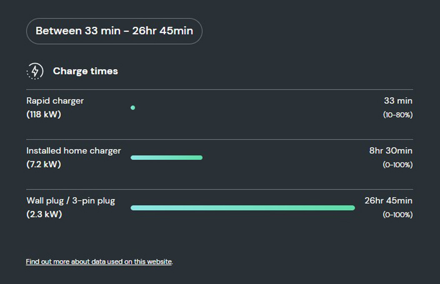
Task: Click the Installed home charger label
Action: coord(74,151)
